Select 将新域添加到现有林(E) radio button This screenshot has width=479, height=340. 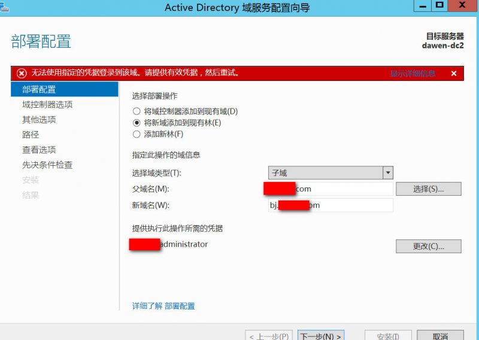[x=137, y=123]
